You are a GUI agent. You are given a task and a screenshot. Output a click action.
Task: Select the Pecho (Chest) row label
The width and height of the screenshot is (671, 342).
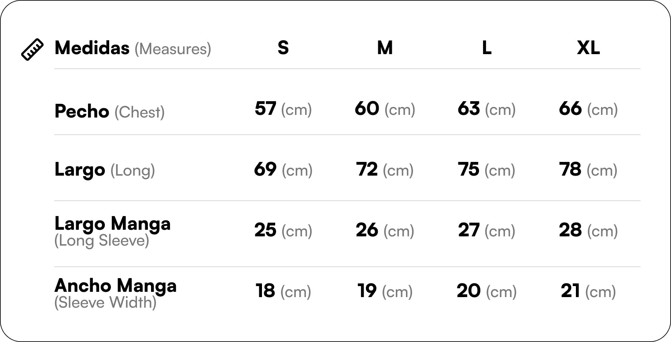pos(109,111)
